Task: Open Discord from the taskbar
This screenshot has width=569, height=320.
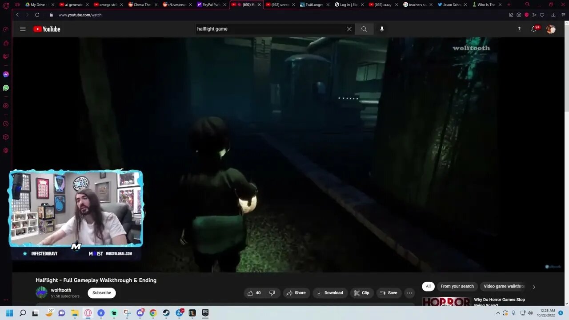Action: [140, 313]
